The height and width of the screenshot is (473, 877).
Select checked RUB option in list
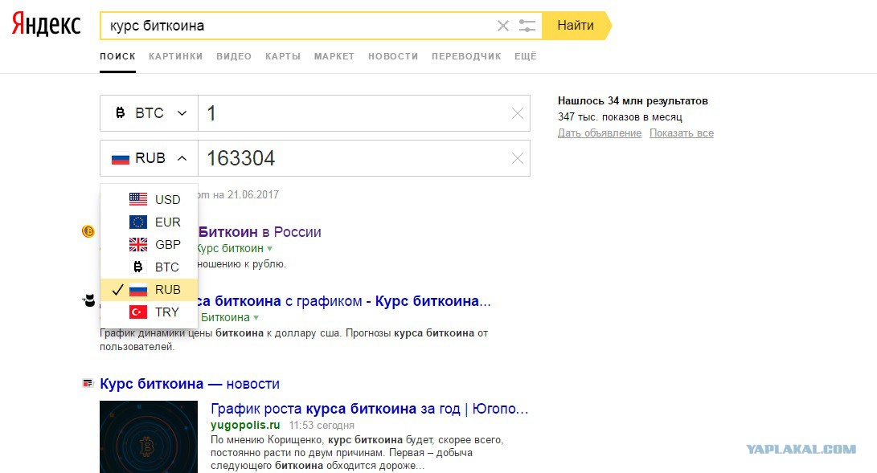(149, 290)
